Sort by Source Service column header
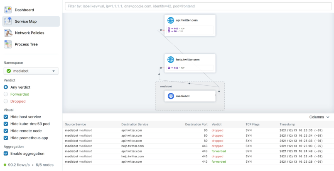 [76, 124]
